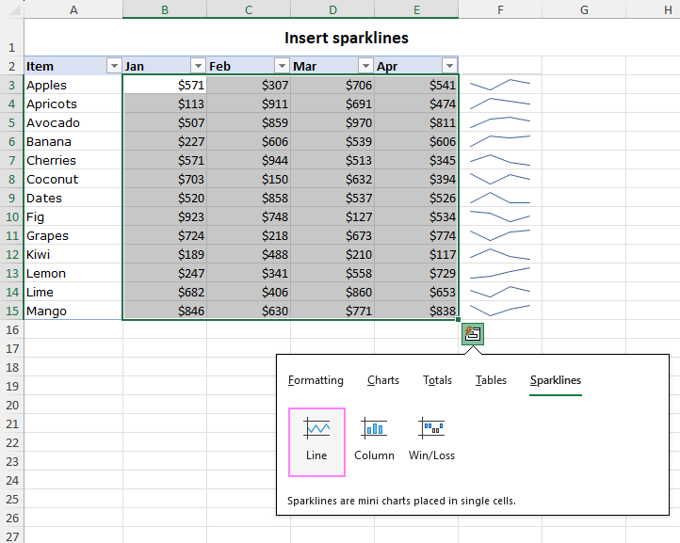Select row 16 header
Viewport: 680px width, 543px height.
(11, 329)
